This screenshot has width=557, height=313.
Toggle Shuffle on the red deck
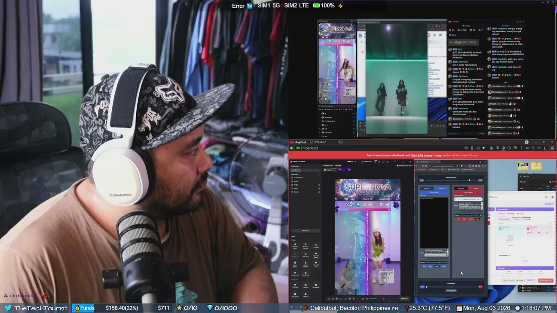pos(471,219)
